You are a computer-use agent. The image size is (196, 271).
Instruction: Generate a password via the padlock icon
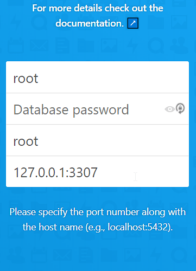180,108
